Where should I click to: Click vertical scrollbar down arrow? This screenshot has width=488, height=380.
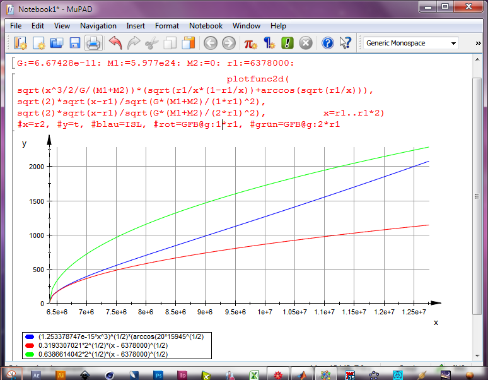(477, 356)
